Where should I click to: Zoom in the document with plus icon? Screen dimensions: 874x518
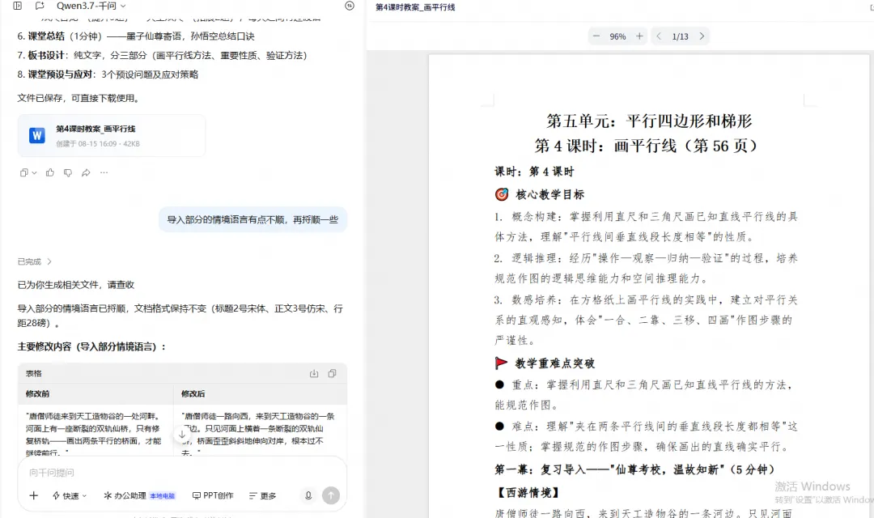pos(639,36)
